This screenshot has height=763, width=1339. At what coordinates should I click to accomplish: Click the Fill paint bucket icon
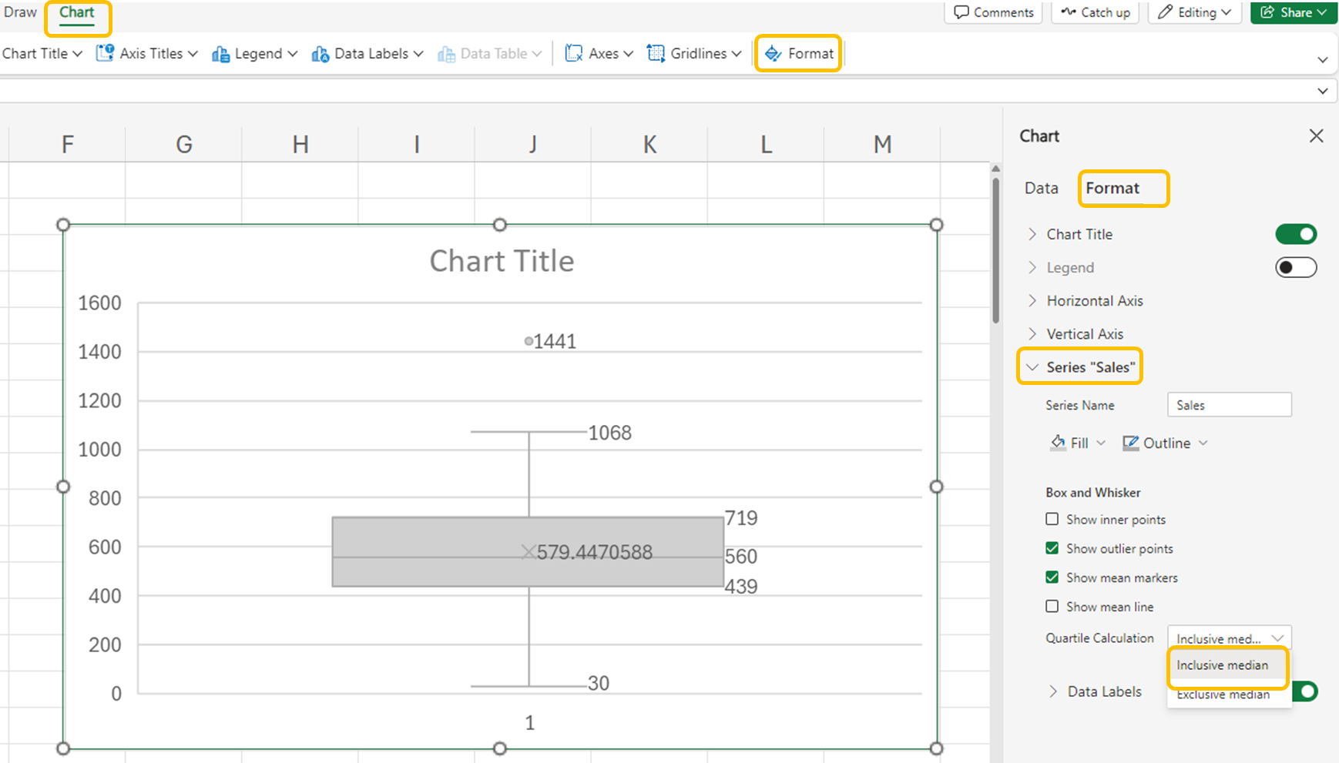[1058, 443]
